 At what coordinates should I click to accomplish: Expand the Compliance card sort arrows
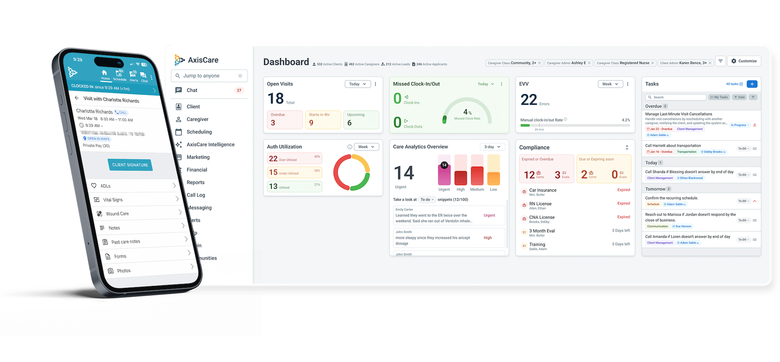click(x=627, y=147)
